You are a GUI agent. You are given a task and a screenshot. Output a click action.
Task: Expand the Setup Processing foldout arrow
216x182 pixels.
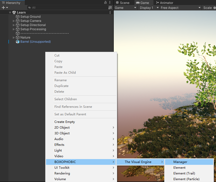pyautogui.click(x=14, y=29)
